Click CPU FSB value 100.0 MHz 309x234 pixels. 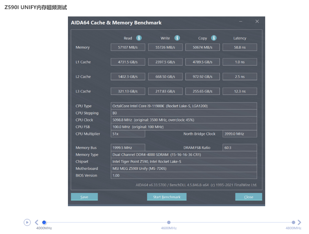coord(184,127)
